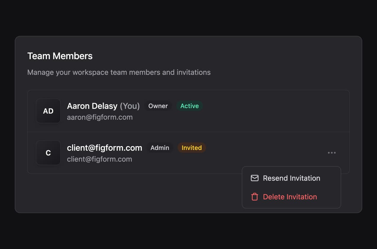Open the three-dot actions menu for client@figform.com
Viewport: 377px width, 249px height.
tap(332, 153)
